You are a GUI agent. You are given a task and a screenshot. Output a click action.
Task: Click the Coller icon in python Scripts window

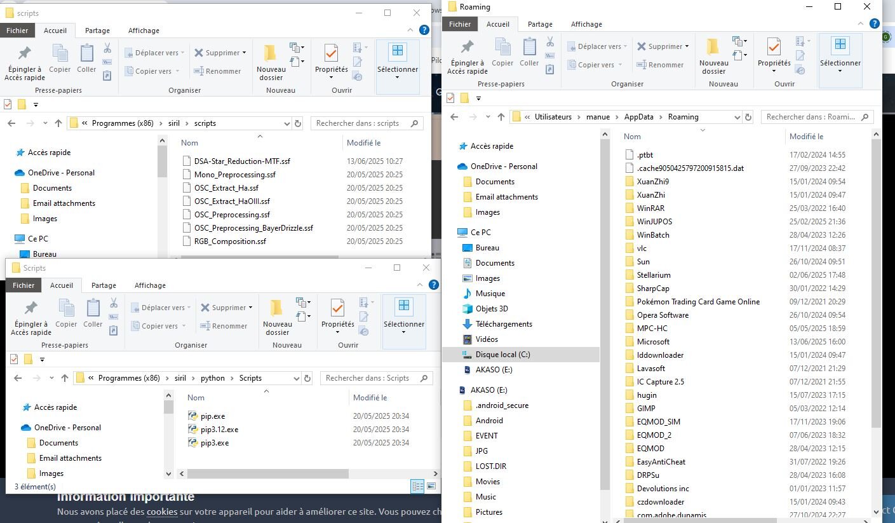coord(93,309)
